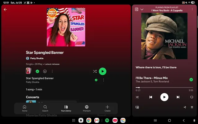The height and width of the screenshot is (124, 198).
Task: Toggle saved checkmark for the single
Action: (x=37, y=71)
